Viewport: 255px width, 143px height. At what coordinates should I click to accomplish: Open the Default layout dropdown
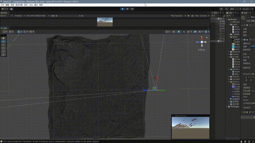coord(248,9)
